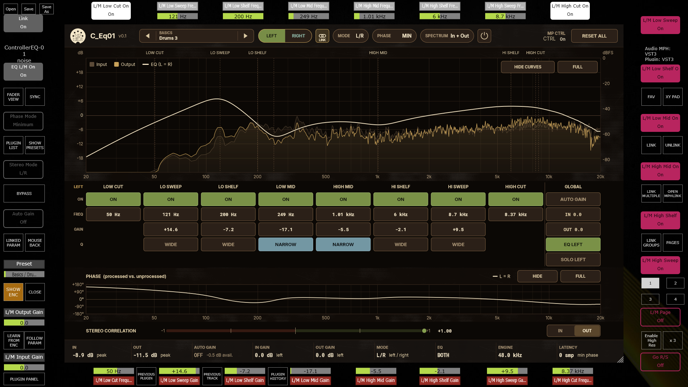Click the LOW MID frequency 249 Hz field
This screenshot has height=387, width=688.
point(286,214)
